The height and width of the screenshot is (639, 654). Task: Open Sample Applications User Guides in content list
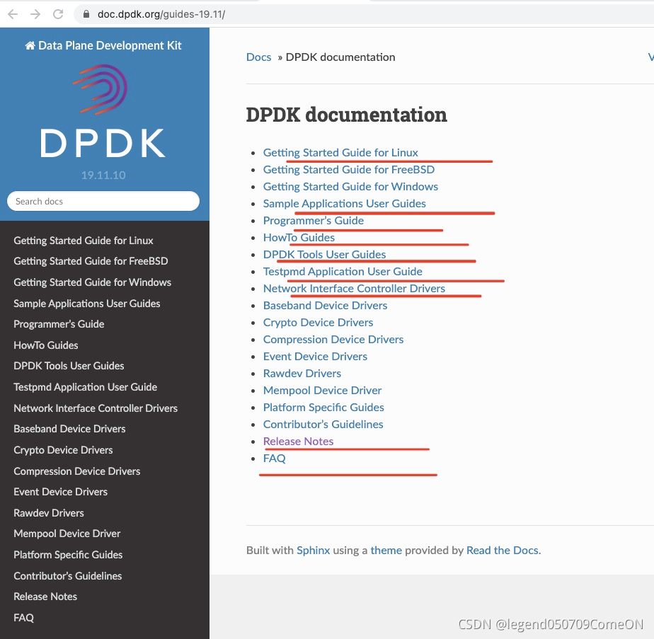344,204
